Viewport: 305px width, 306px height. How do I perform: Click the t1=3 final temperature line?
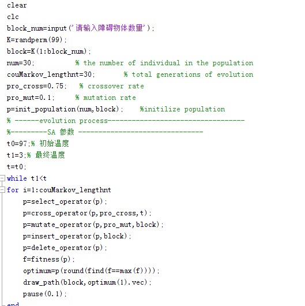pyautogui.click(x=36, y=155)
